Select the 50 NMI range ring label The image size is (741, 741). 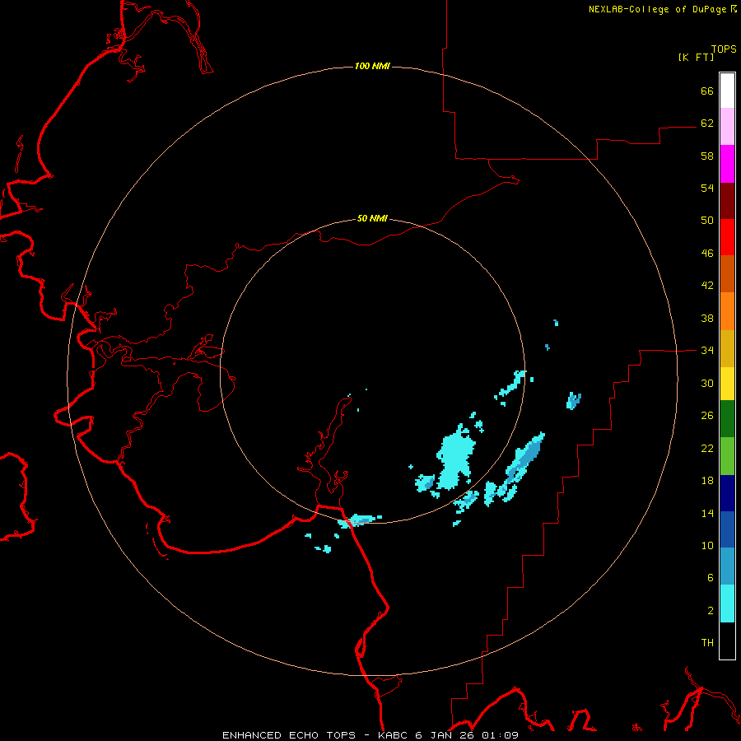coord(372,218)
